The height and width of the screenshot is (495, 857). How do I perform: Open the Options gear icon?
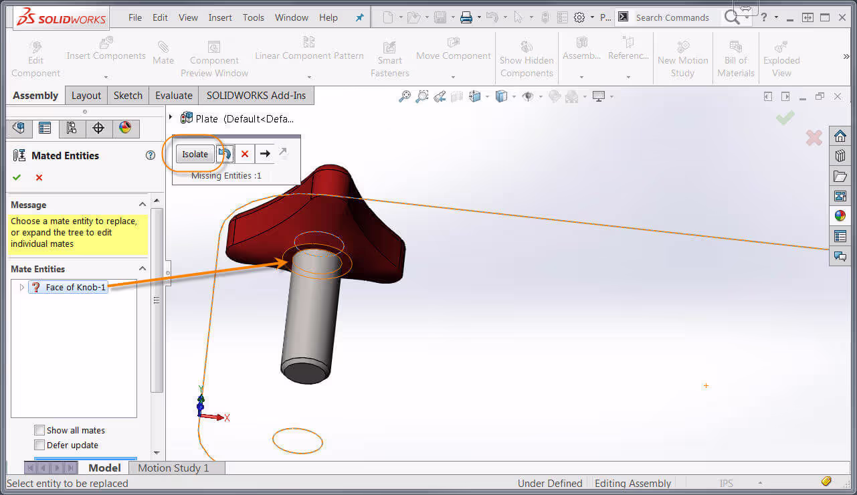(579, 17)
